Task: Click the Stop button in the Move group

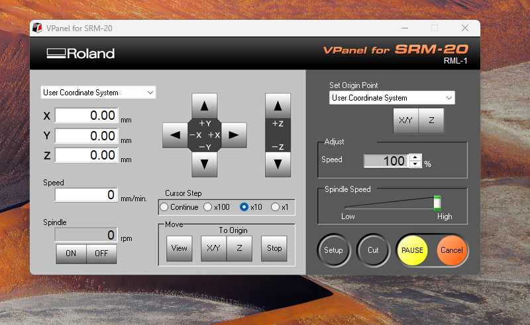Action: point(274,248)
